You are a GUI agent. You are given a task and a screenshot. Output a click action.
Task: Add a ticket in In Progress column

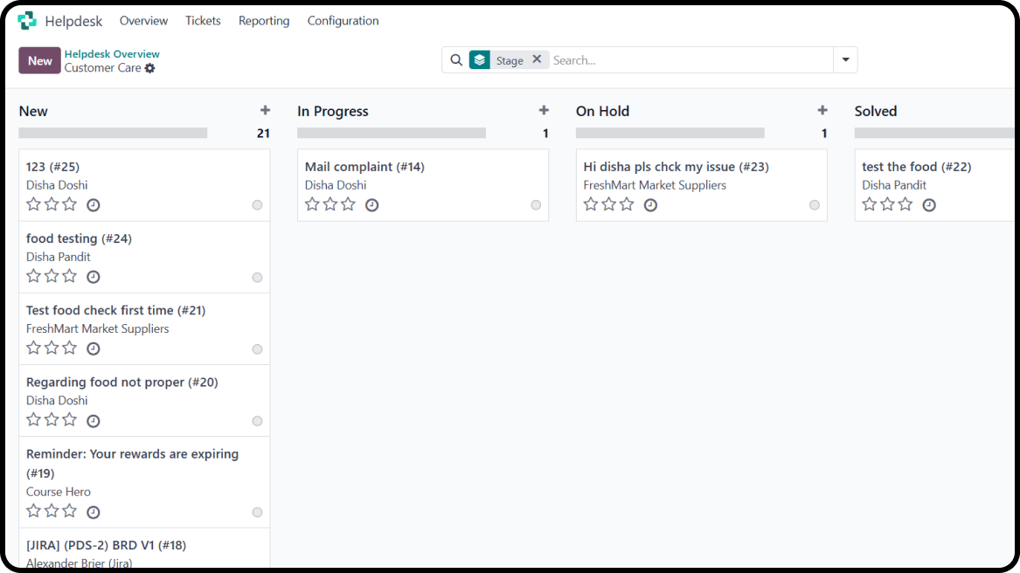(x=544, y=110)
